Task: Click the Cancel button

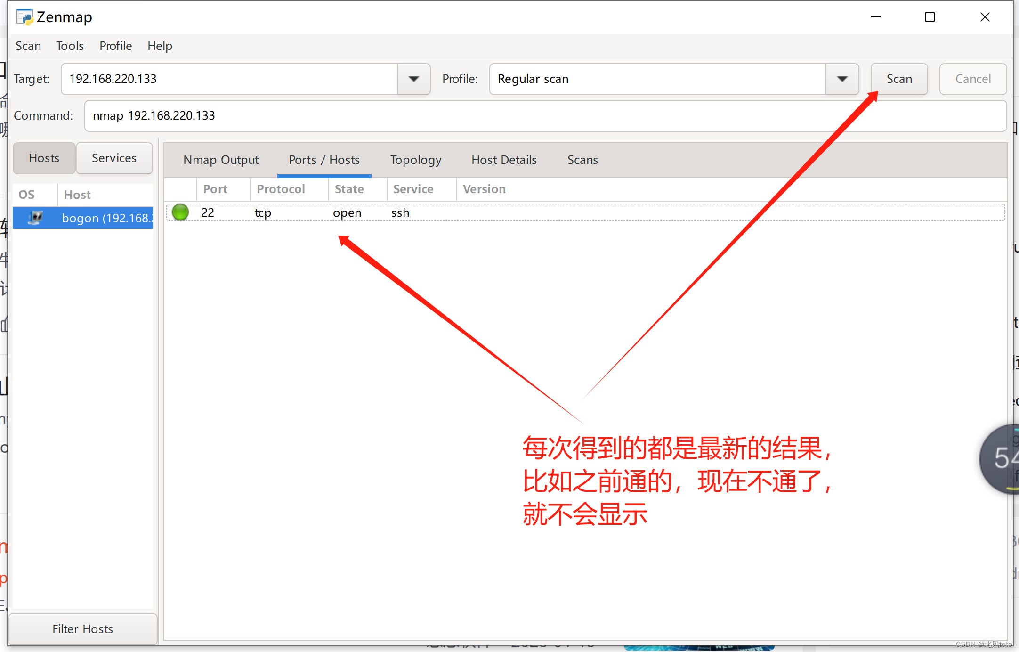Action: point(973,79)
